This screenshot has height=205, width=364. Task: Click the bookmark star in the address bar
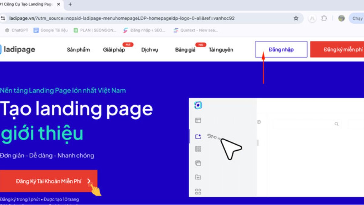[295, 19]
